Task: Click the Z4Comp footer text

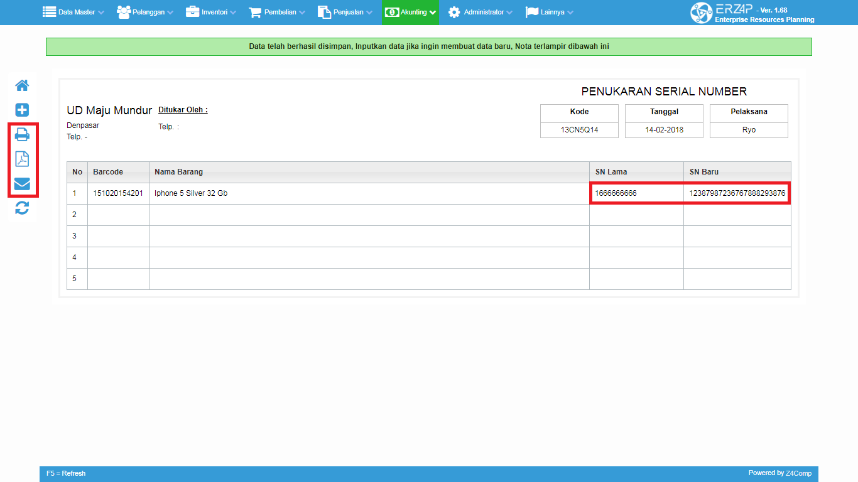Action: click(x=798, y=473)
